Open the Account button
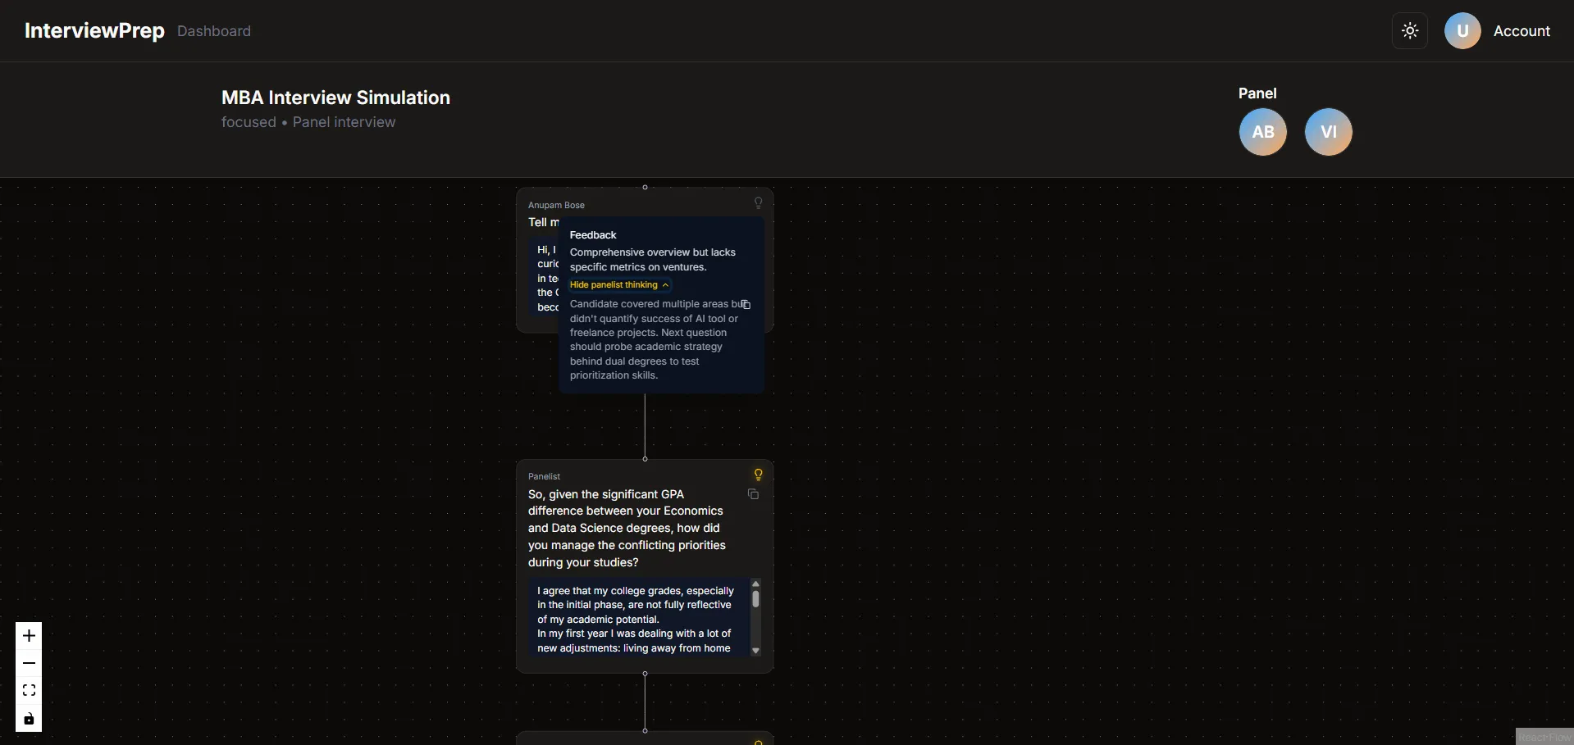Screen dimensions: 1574x745 point(1499,30)
